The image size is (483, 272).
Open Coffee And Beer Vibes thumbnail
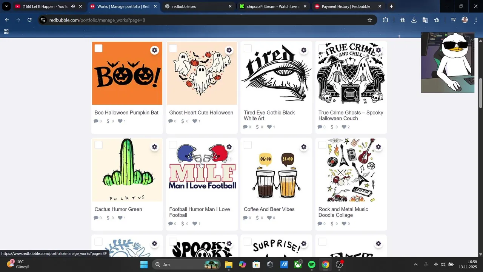click(276, 170)
